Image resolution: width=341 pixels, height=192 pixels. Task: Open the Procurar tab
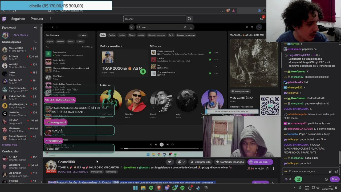(37, 19)
